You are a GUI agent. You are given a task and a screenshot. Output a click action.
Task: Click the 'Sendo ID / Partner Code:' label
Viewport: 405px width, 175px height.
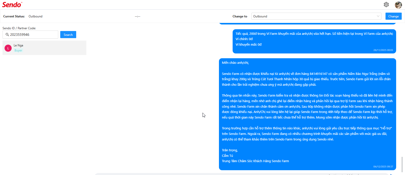pos(19,28)
